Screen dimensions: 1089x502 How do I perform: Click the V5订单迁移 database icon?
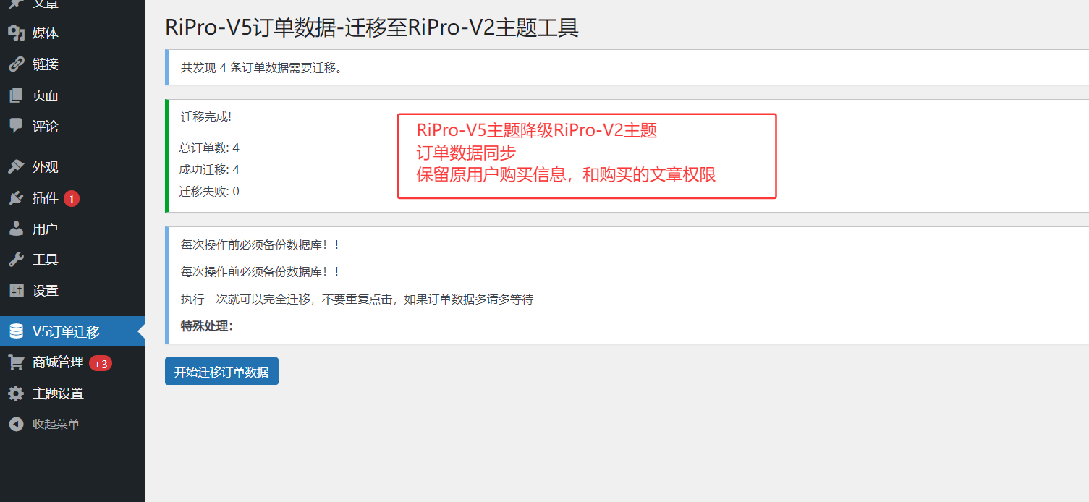coord(17,332)
